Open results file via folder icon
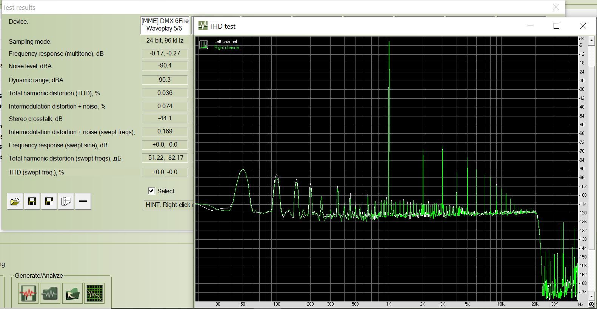597x309 pixels. pyautogui.click(x=15, y=201)
